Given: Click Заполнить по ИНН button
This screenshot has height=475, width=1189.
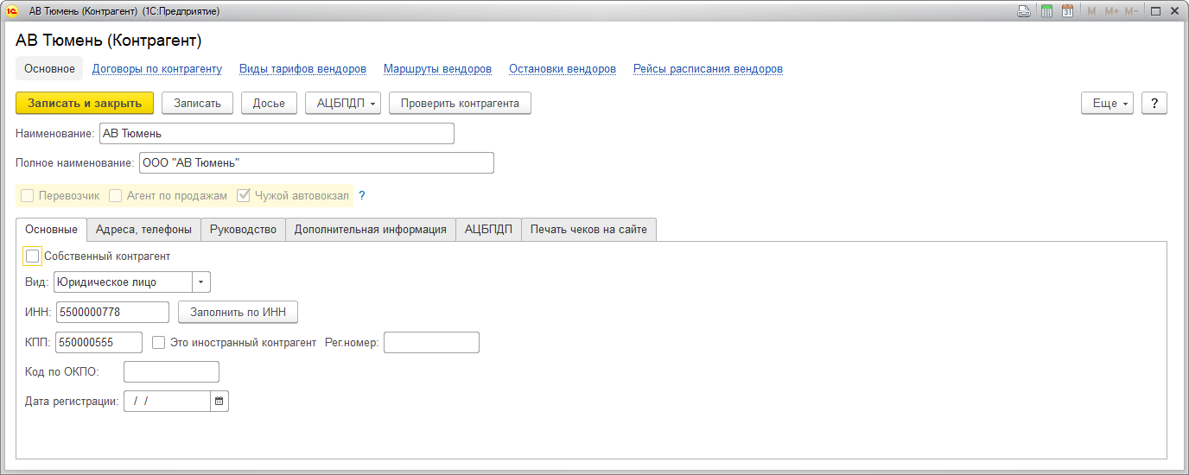Looking at the screenshot, I should pos(238,312).
